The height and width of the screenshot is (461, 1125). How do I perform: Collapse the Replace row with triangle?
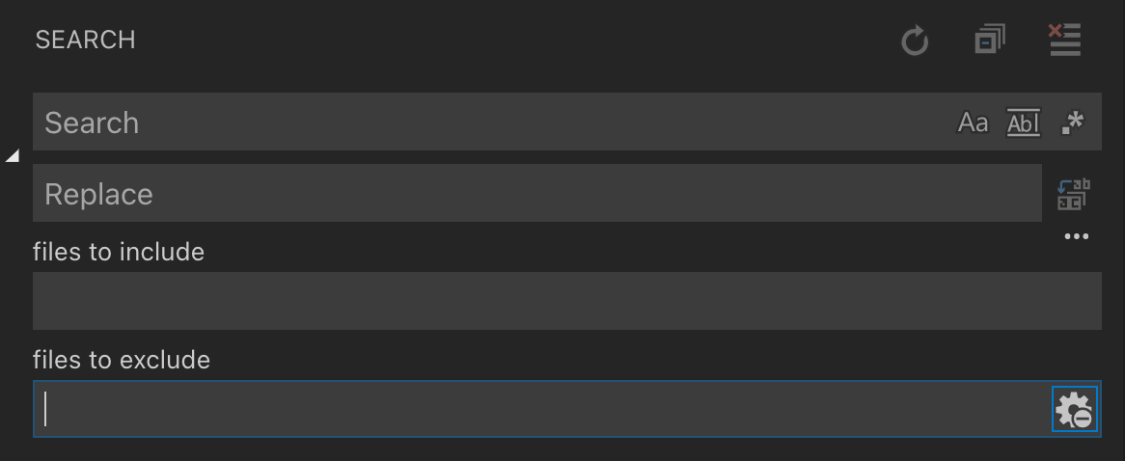coord(13,156)
